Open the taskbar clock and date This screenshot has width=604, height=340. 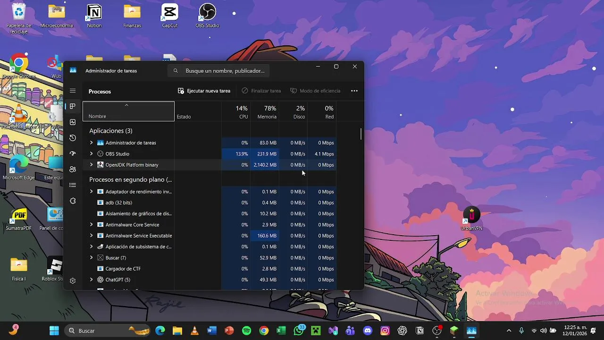click(575, 331)
